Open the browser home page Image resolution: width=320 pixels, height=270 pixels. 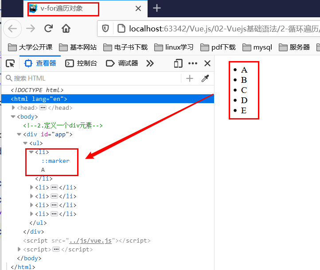click(x=66, y=28)
